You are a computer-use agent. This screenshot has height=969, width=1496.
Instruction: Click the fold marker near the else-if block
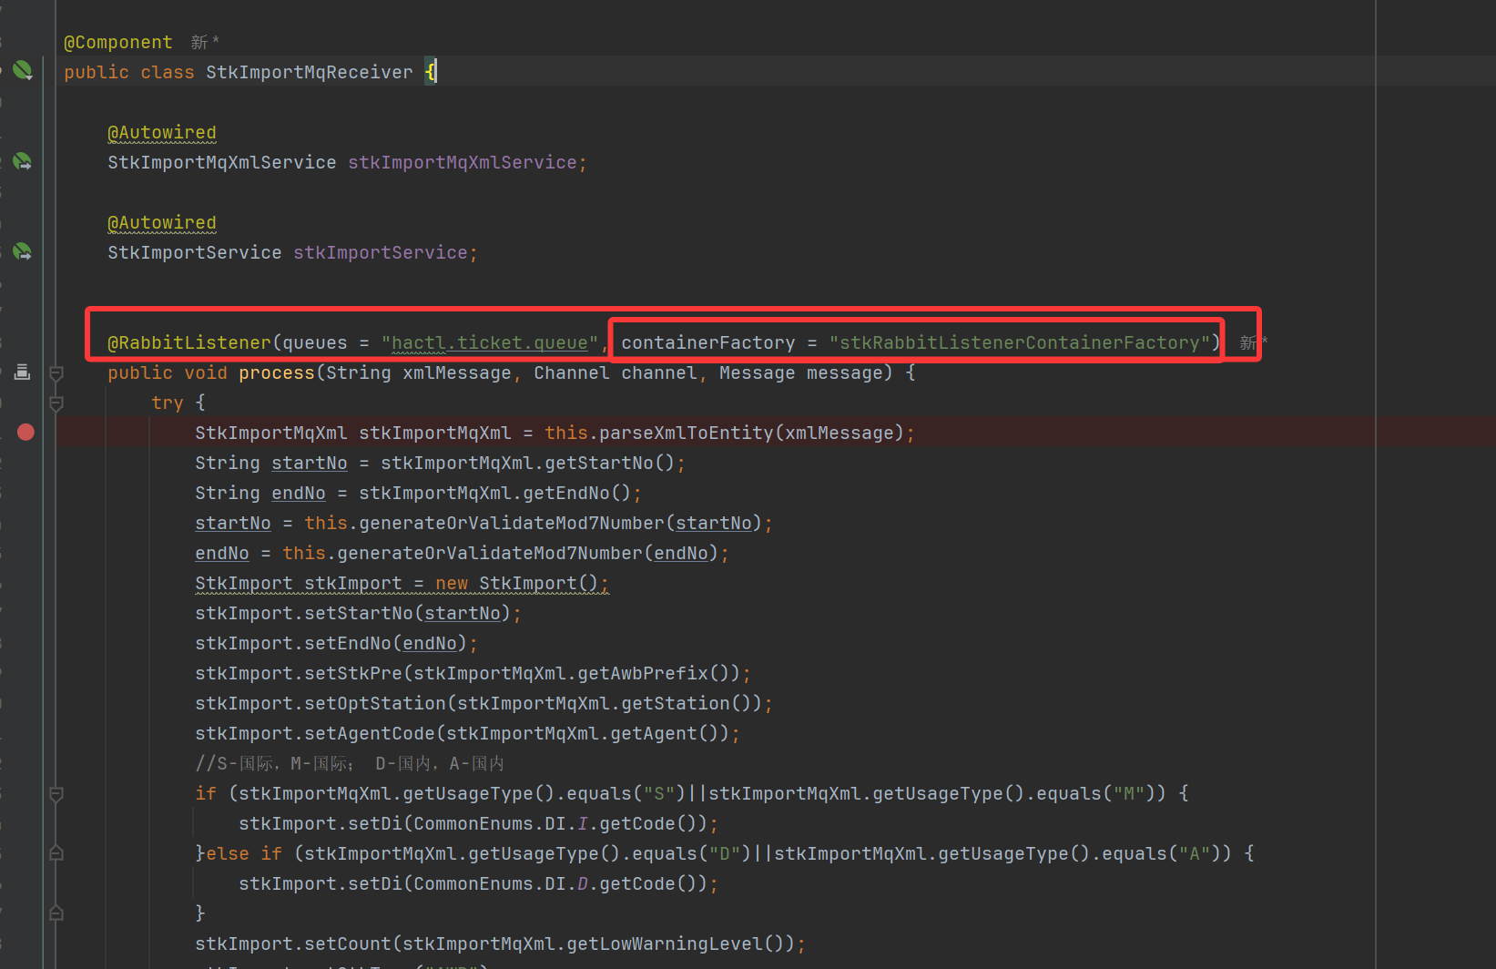click(56, 853)
